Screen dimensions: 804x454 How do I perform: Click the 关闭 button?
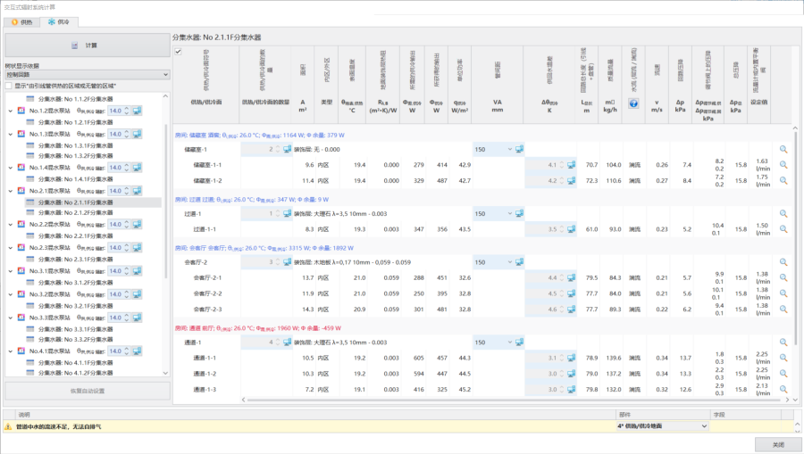(x=778, y=444)
